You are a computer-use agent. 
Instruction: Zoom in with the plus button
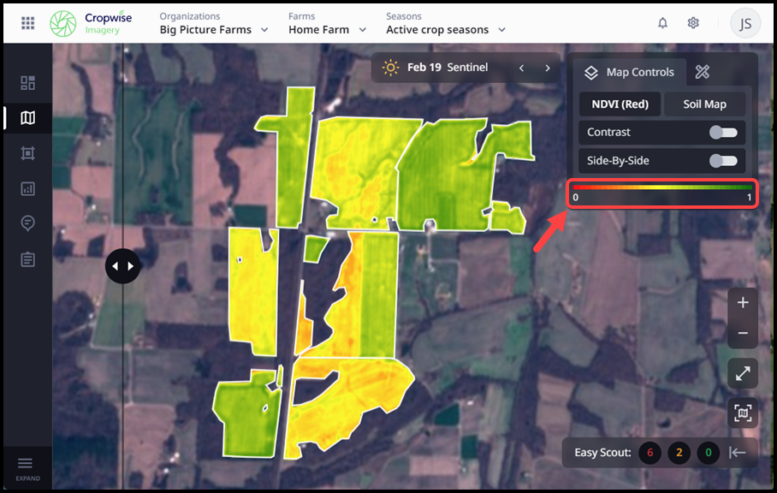click(x=742, y=303)
